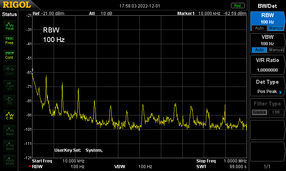Click the UserKey Set: System, message
This screenshot has height=171, width=286.
click(x=78, y=150)
